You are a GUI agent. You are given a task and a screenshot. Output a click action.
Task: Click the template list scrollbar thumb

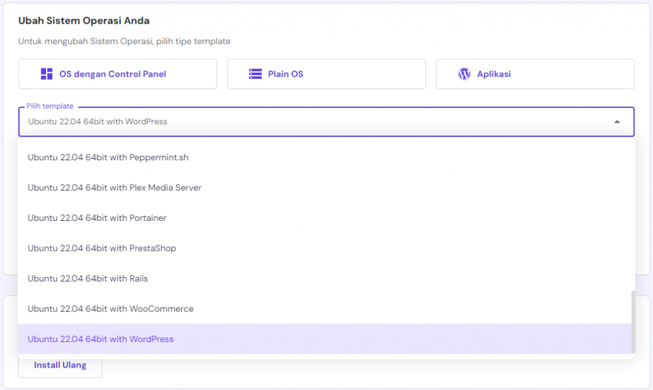(x=633, y=321)
